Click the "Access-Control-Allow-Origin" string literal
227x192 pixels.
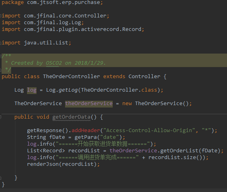pos(149,131)
